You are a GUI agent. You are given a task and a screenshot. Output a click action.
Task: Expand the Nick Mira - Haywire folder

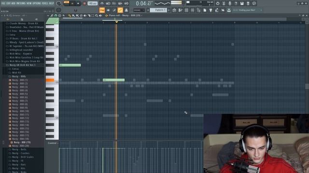pyautogui.click(x=20, y=53)
